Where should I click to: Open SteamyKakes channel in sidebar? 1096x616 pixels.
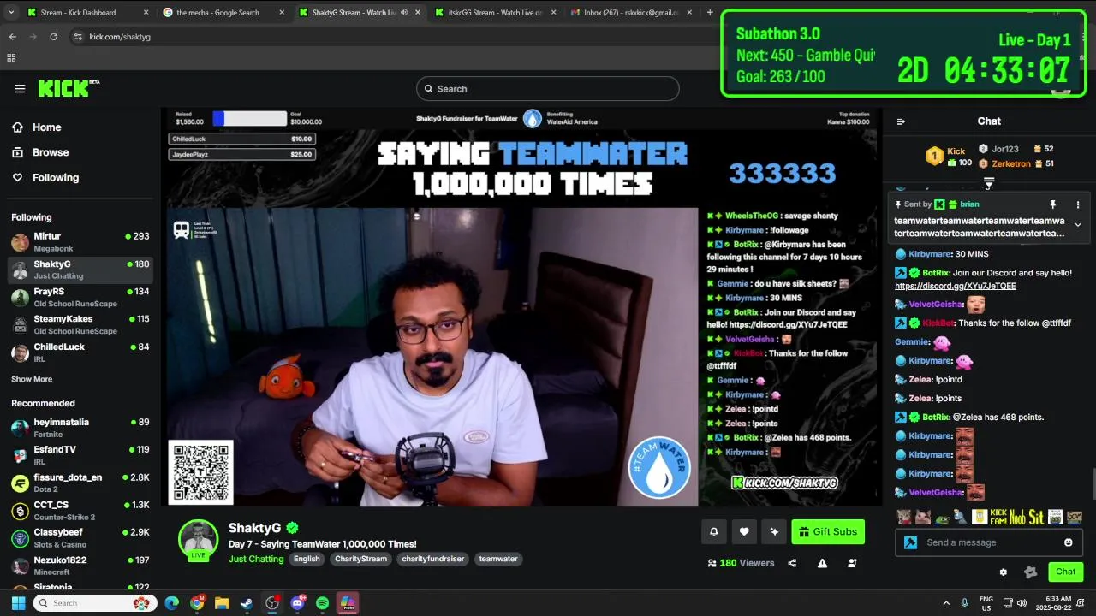coord(80,325)
